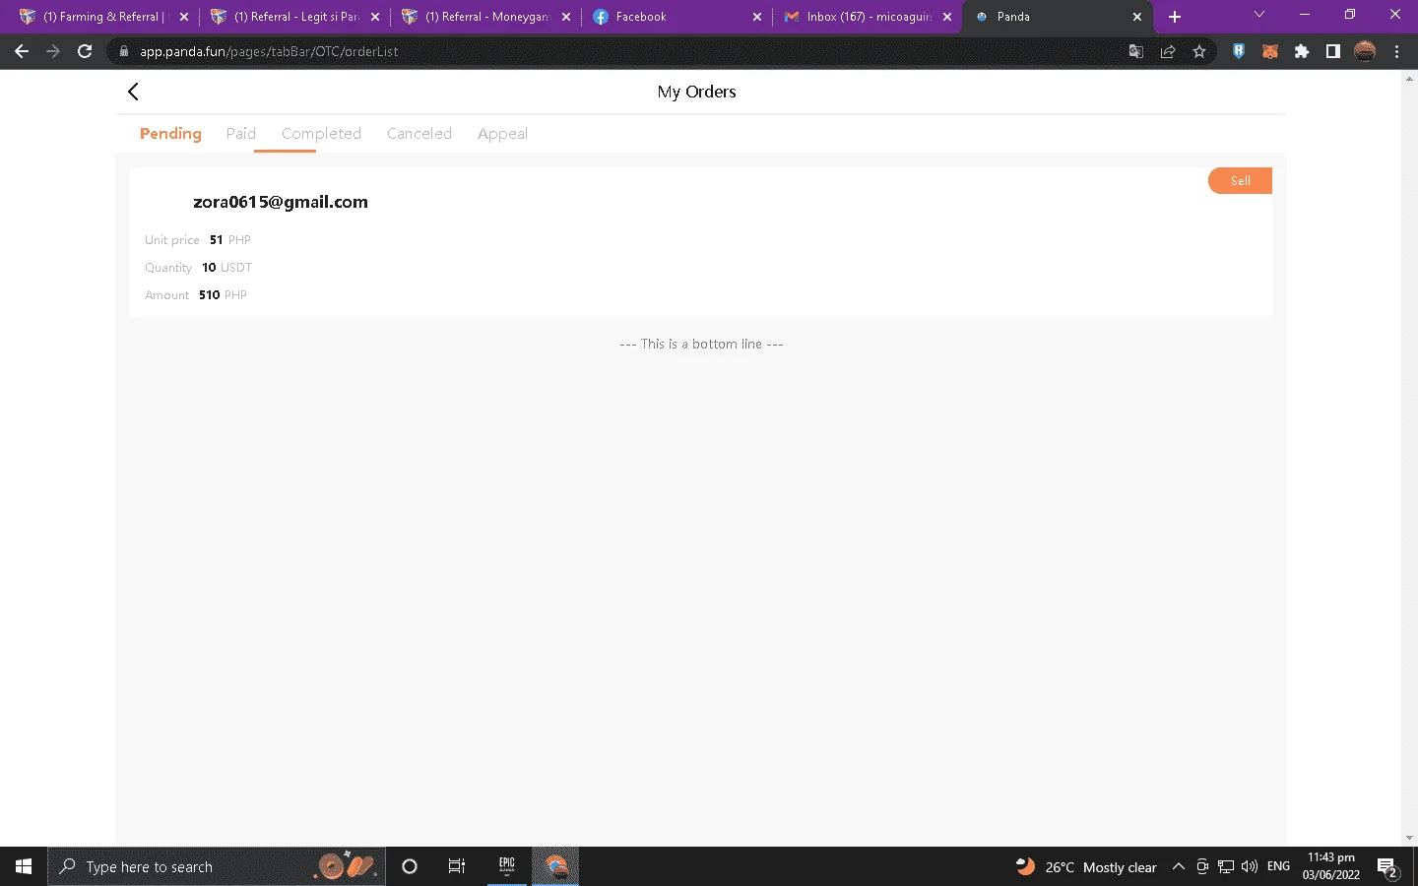Click the orange Sell badge
Image resolution: width=1418 pixels, height=886 pixels.
point(1240,181)
